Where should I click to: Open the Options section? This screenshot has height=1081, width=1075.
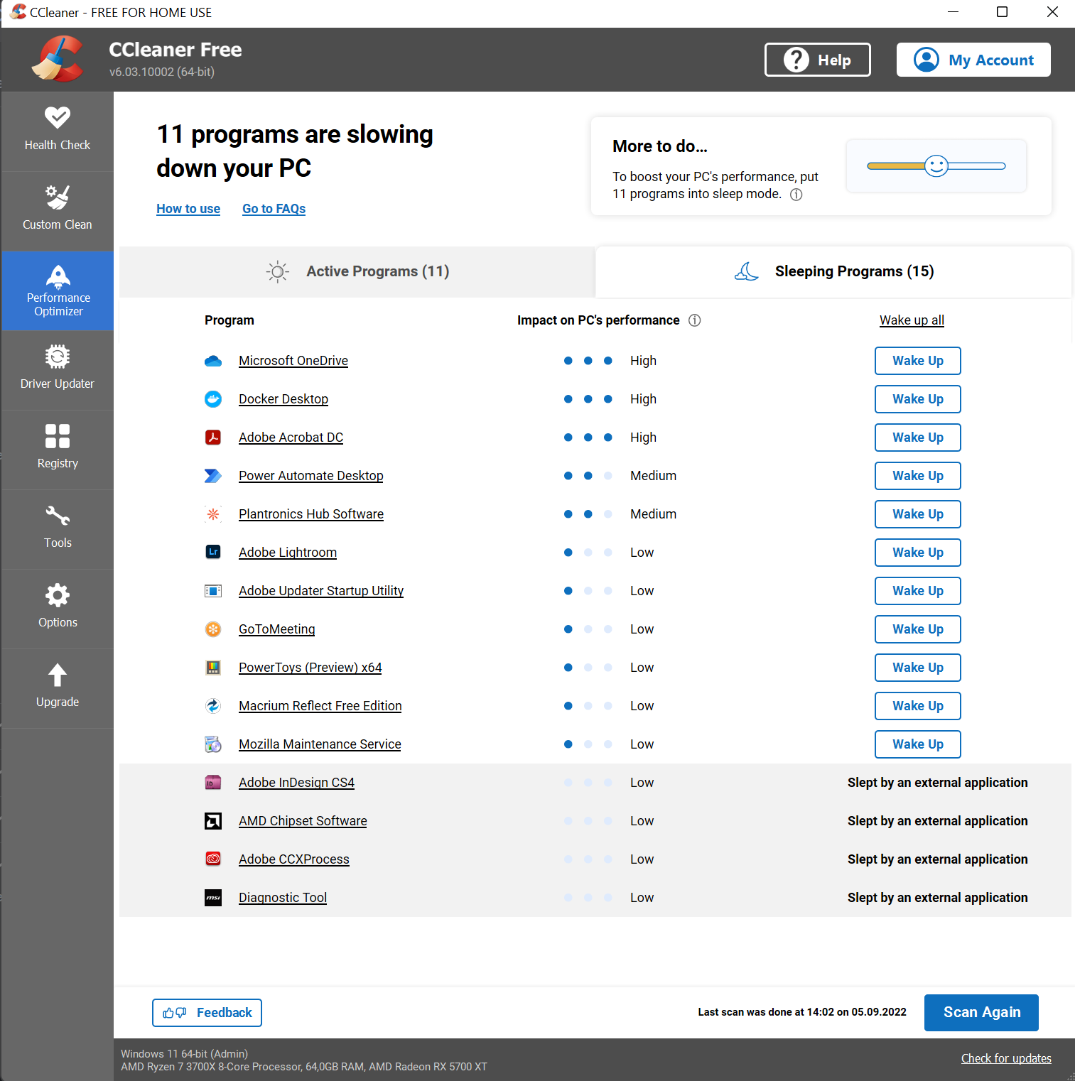(58, 609)
